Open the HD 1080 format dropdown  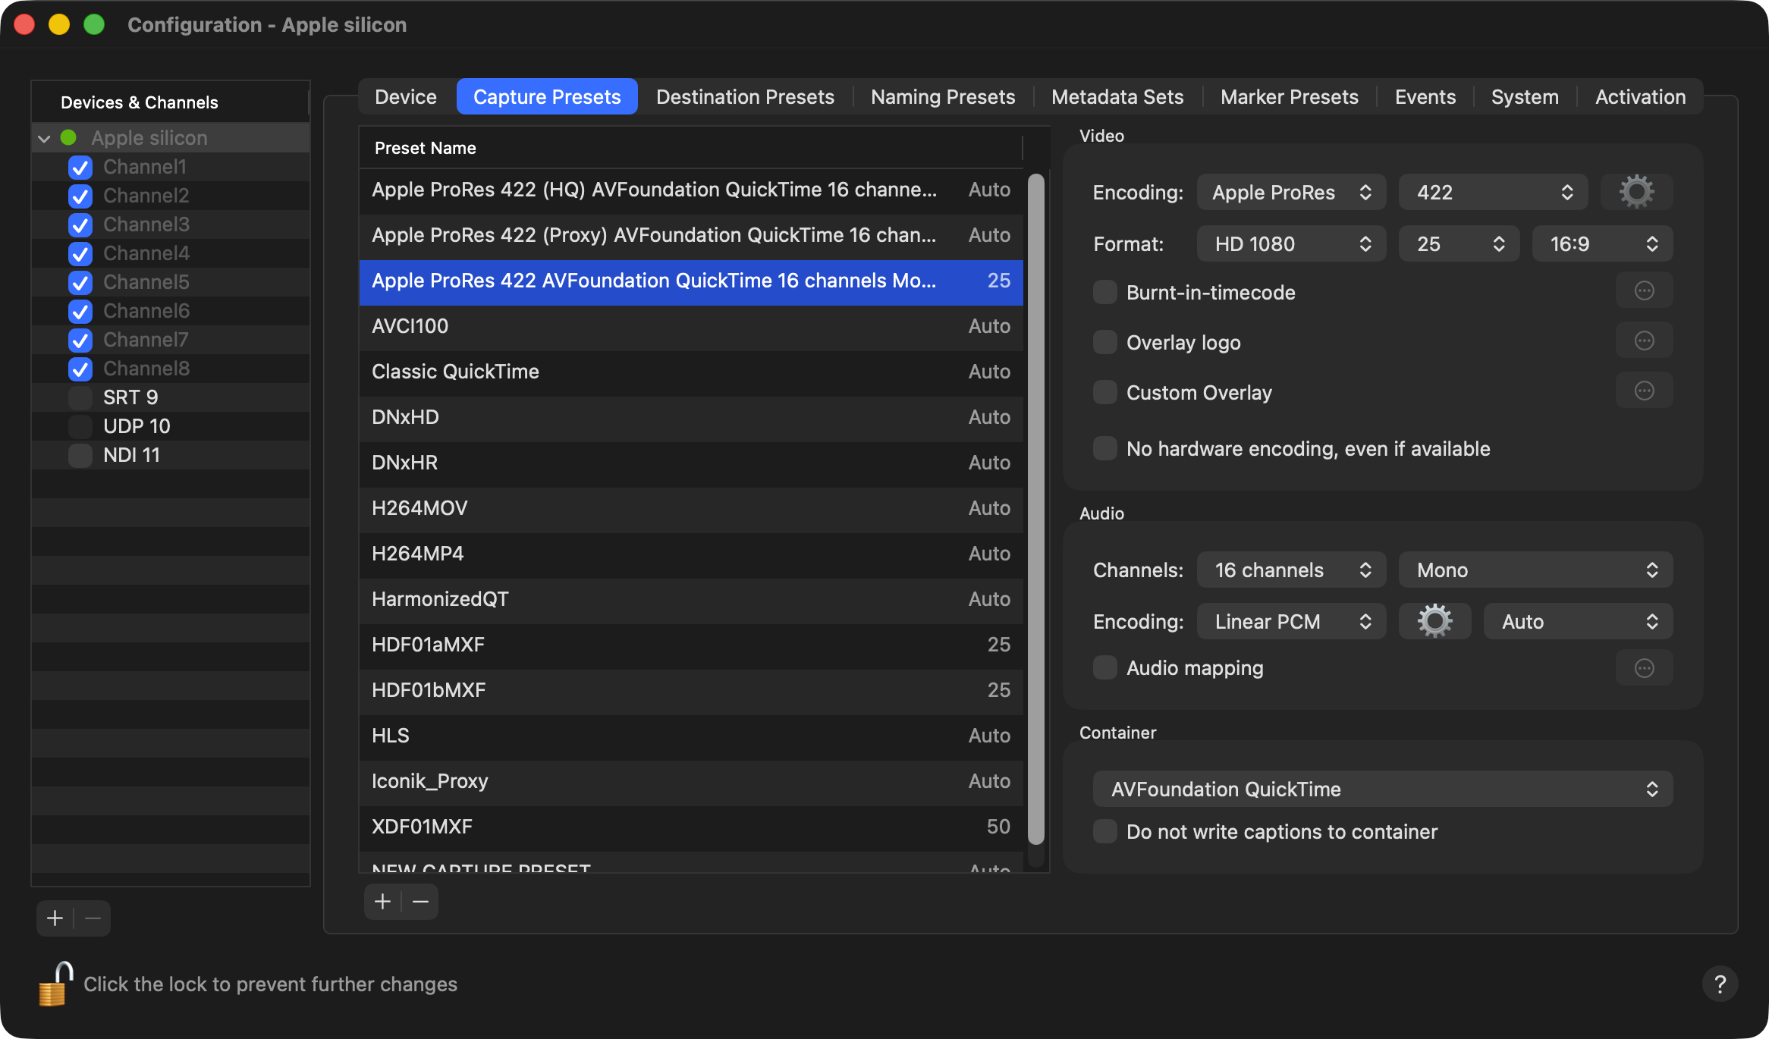point(1291,243)
